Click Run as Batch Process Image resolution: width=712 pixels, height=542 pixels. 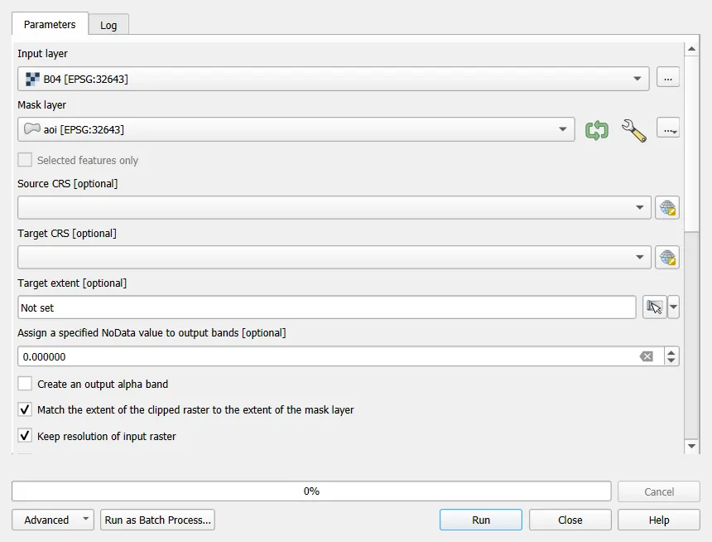157,520
